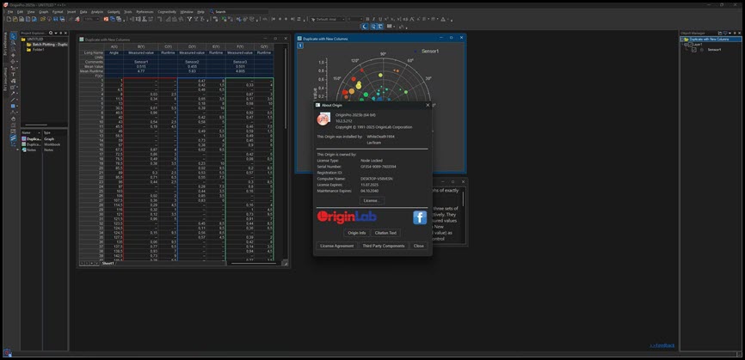
Task: Open the Preferences menu
Action: click(x=145, y=11)
